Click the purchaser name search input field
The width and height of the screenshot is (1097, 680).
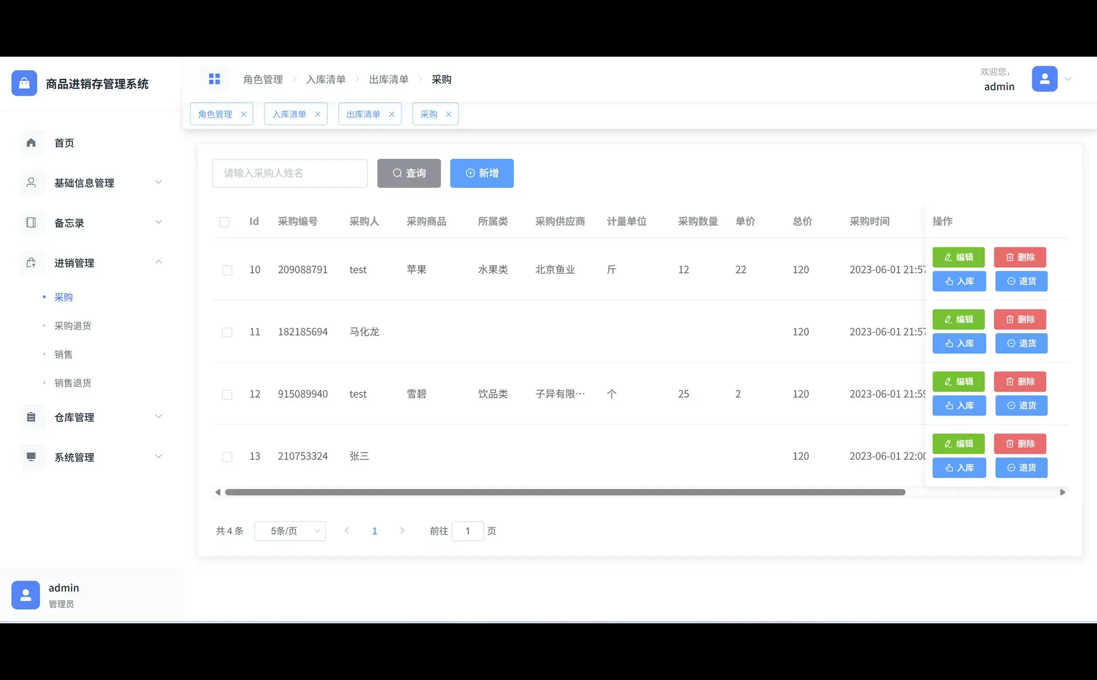tap(289, 173)
